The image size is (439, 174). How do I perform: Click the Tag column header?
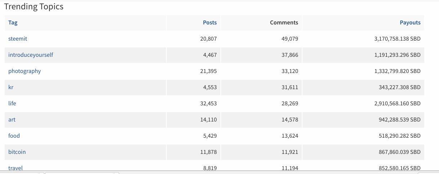point(13,23)
